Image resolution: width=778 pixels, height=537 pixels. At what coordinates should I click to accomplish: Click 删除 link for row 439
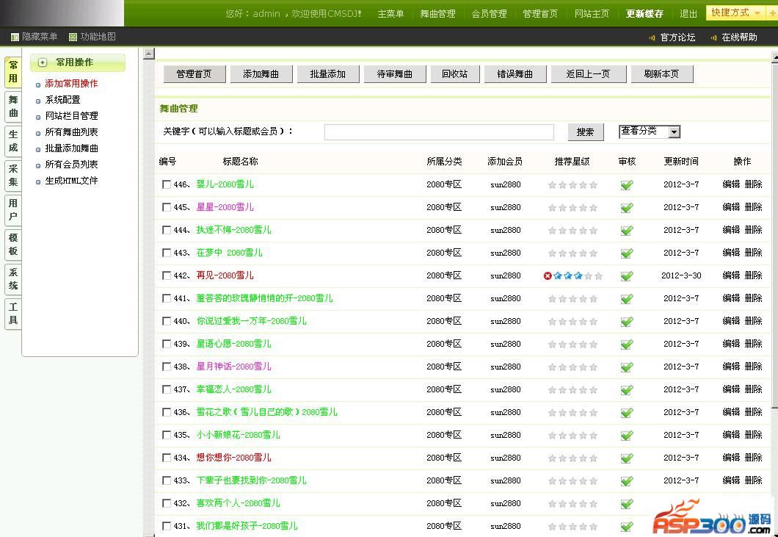pos(753,343)
